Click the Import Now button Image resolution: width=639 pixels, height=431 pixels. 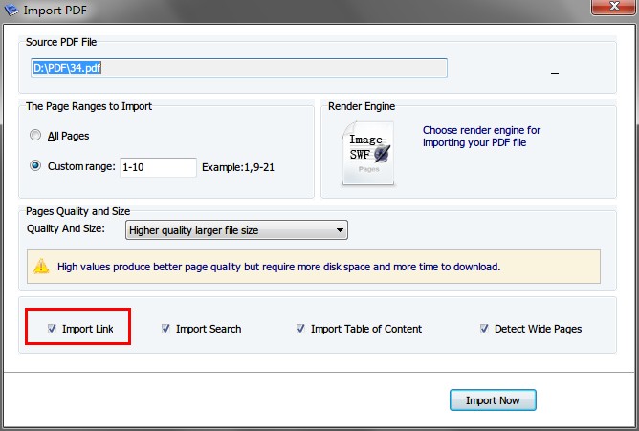pyautogui.click(x=493, y=400)
